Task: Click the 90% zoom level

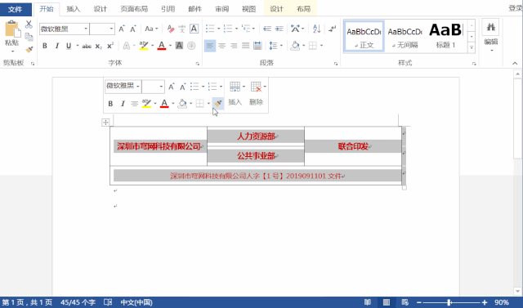Action: click(502, 302)
